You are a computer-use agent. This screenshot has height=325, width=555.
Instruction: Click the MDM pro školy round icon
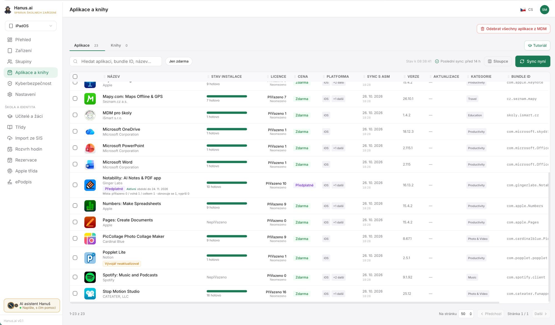(90, 115)
